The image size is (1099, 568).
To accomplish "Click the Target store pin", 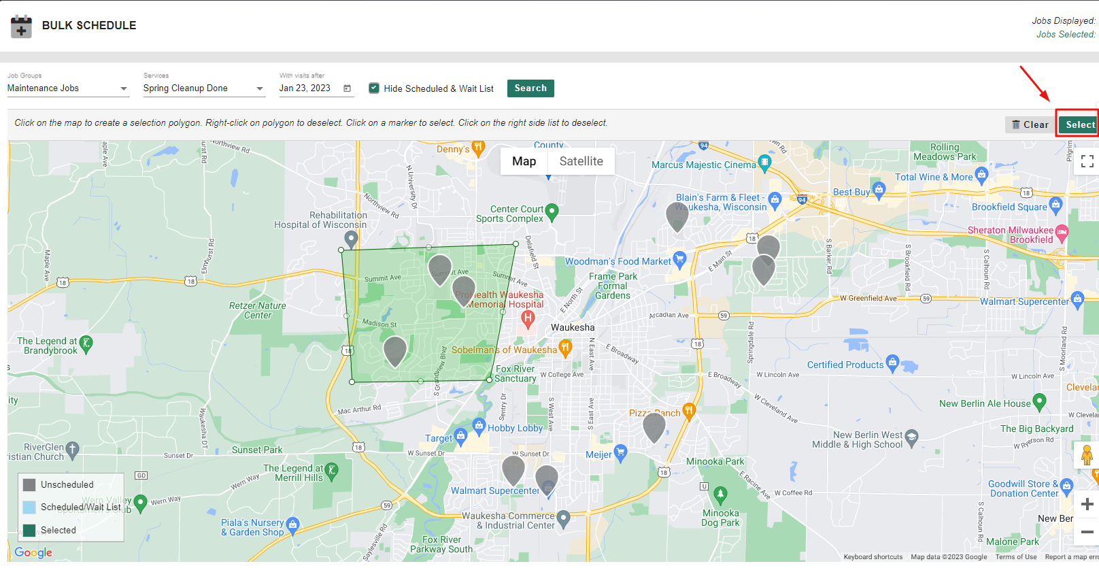I will click(x=460, y=435).
